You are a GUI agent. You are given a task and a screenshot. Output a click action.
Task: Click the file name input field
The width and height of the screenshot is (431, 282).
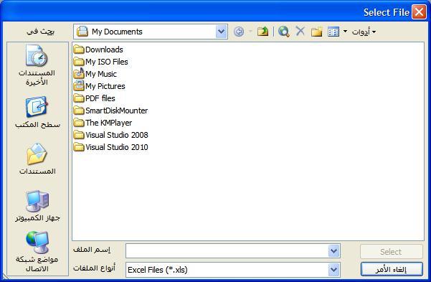227,251
